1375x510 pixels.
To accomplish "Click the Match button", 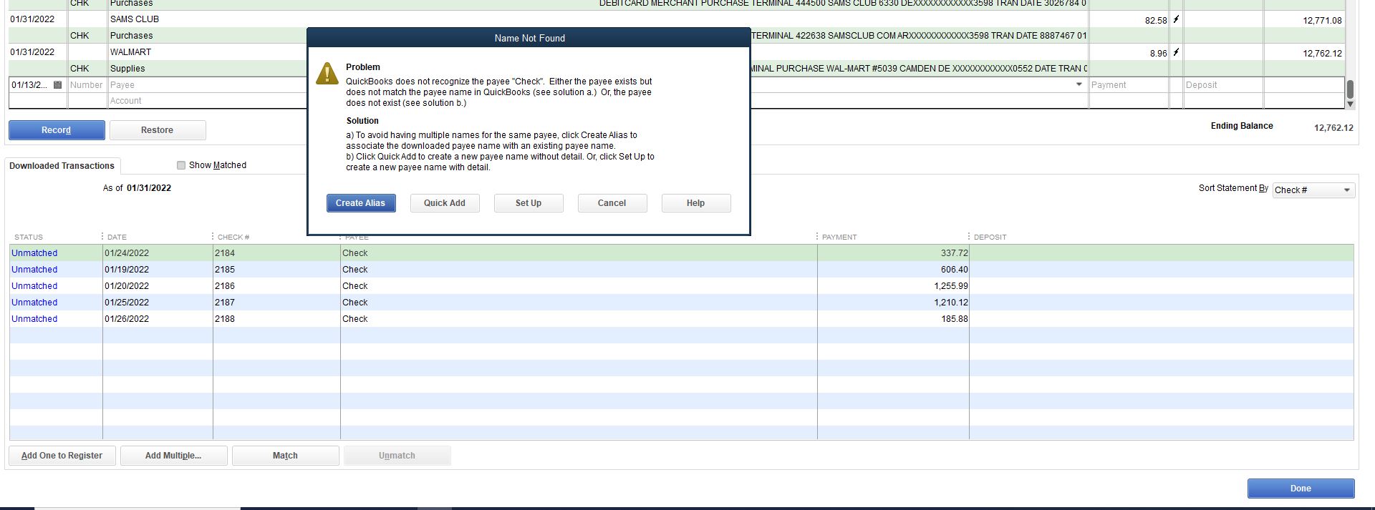I will [286, 456].
